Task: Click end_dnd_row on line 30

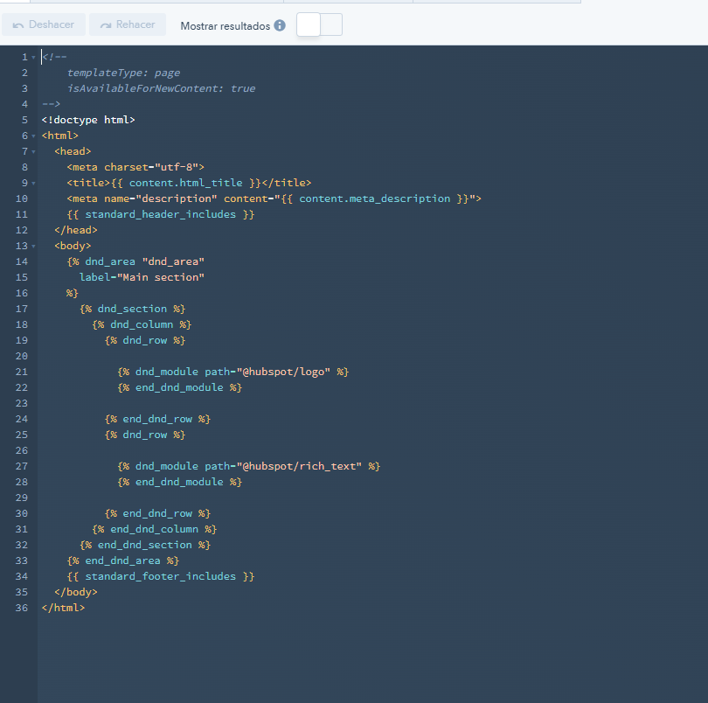Action: tap(157, 513)
